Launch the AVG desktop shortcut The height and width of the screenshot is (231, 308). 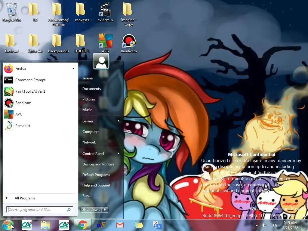pos(105,43)
